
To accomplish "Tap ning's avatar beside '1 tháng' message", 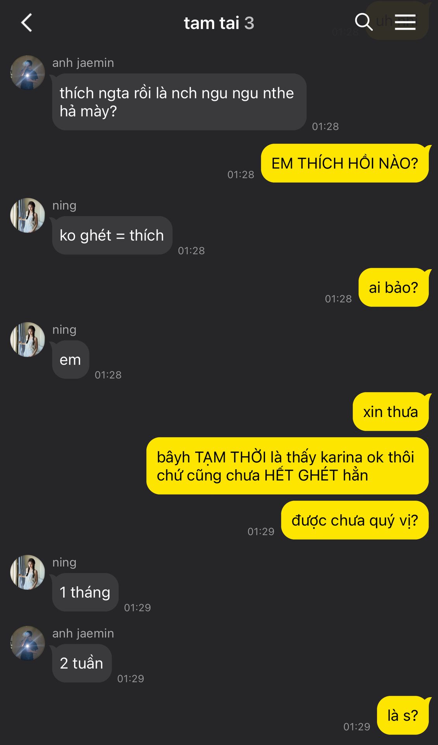I will point(28,572).
